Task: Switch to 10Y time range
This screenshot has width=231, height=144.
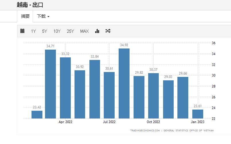Action: point(57,31)
